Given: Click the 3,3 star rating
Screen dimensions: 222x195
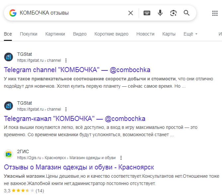Looking at the screenshot, I should (23, 191).
